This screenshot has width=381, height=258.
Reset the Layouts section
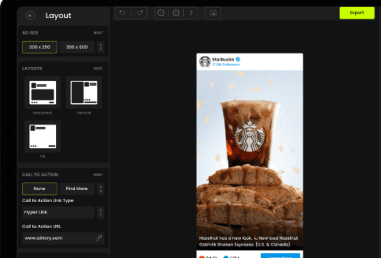coord(98,68)
